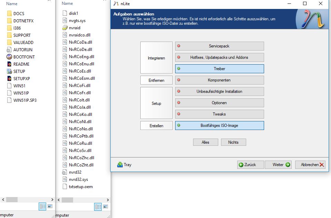
Task: Select the SETUPXP file icon
Action: pyautogui.click(x=9, y=78)
